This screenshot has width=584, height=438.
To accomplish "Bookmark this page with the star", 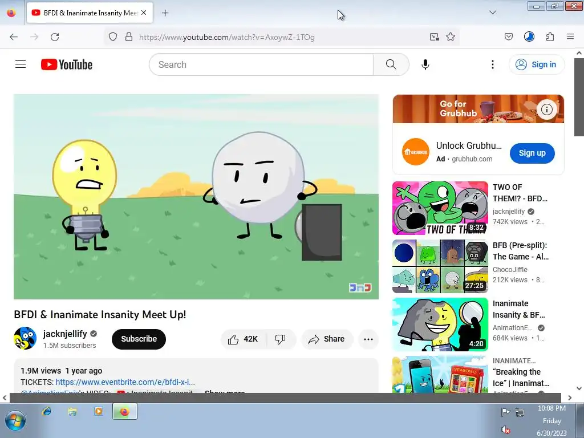I will click(x=451, y=37).
